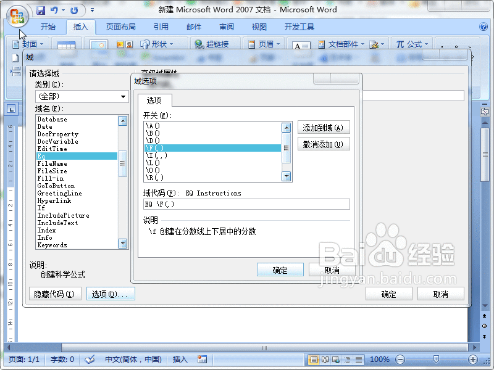Click the spelling check icon in status bar
494x370 pixels.
click(x=90, y=359)
